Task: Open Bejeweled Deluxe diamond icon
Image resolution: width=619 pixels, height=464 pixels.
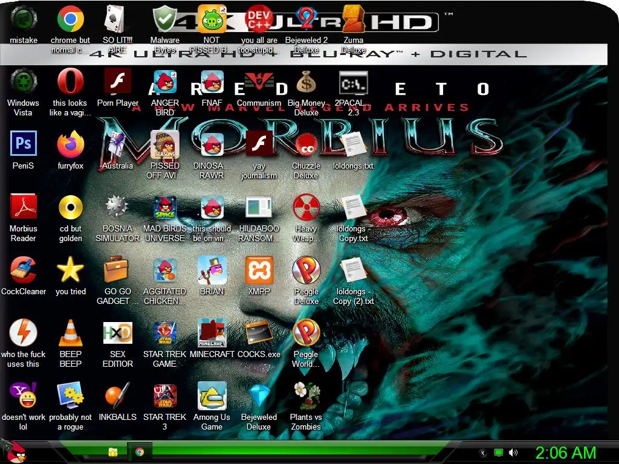Action: click(x=259, y=395)
